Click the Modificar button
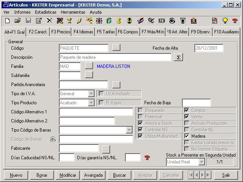The width and height of the screenshot is (243, 182). pyautogui.click(x=68, y=175)
